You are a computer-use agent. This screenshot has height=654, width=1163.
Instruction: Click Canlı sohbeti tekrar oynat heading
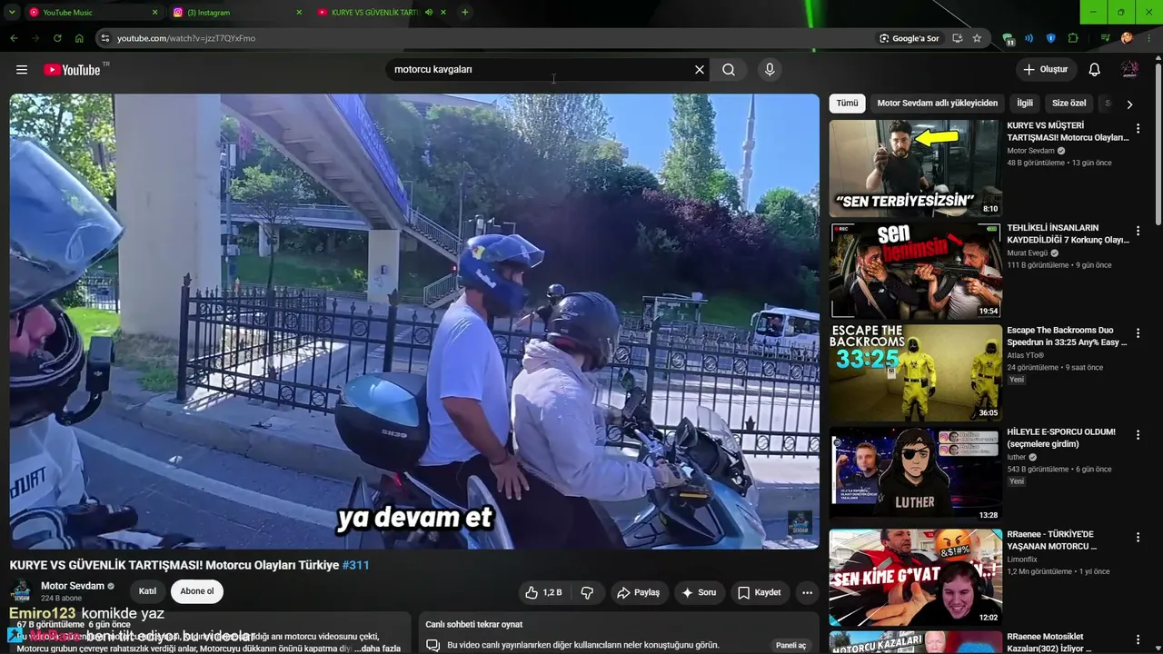pos(474,624)
